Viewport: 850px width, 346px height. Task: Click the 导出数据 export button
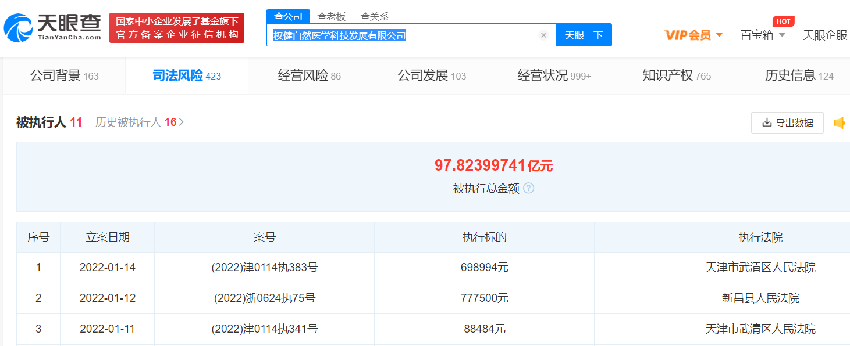pos(787,122)
